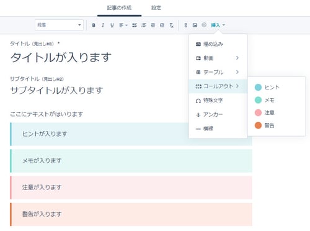Pick the pink 注意 callout swatch

[258, 113]
